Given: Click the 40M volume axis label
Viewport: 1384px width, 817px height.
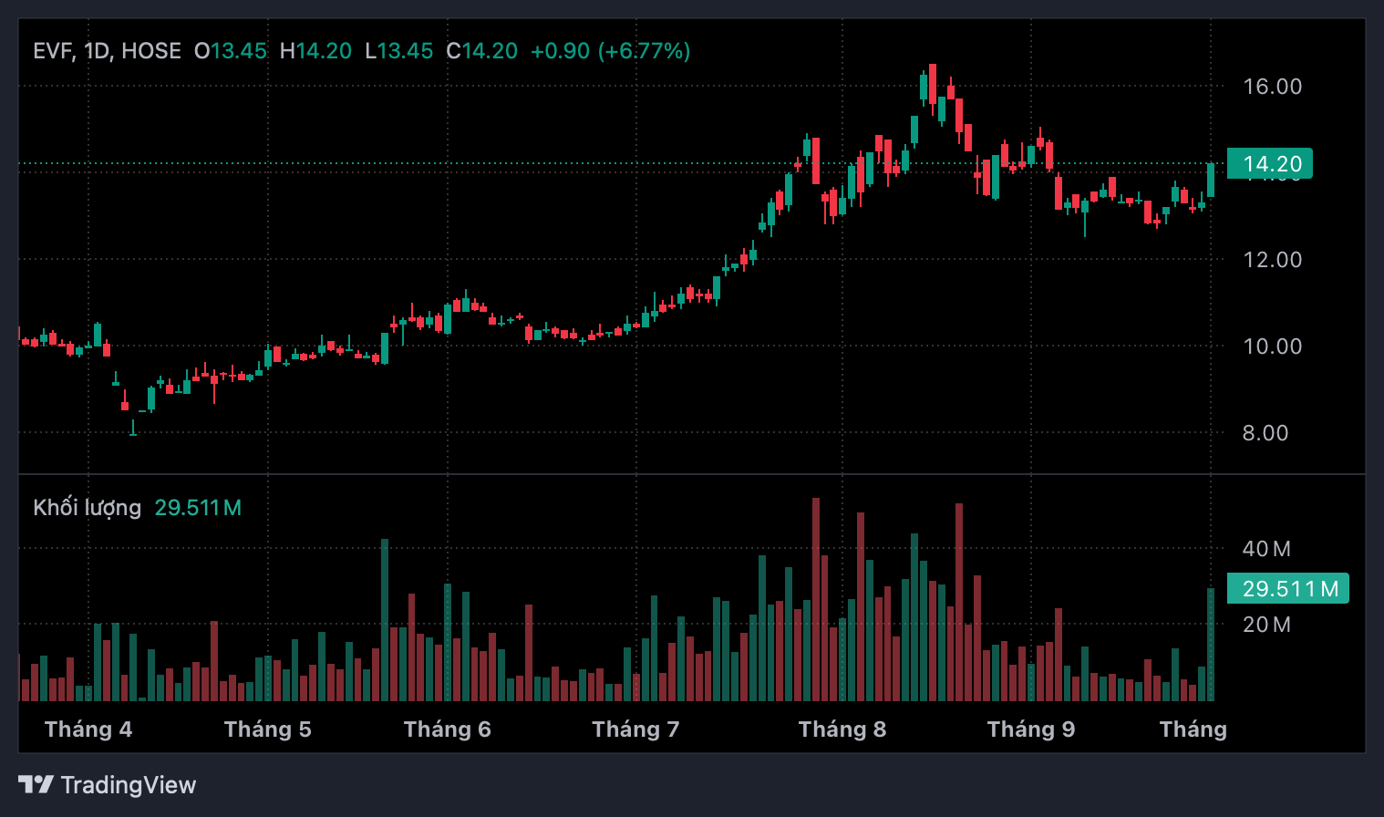Looking at the screenshot, I should 1266,549.
